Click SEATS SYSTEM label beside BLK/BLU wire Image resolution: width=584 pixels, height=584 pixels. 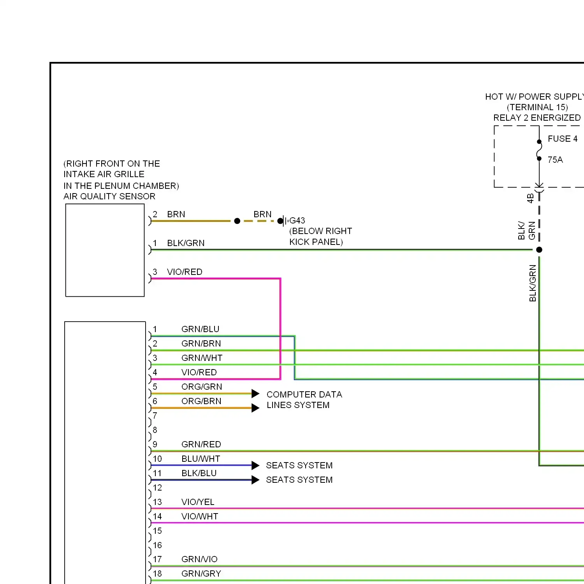tap(299, 480)
